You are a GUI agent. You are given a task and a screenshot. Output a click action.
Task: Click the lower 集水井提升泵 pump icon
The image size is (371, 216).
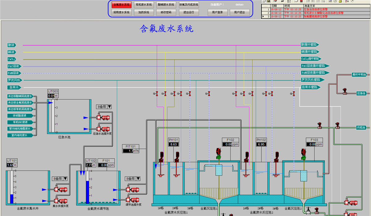(61, 200)
